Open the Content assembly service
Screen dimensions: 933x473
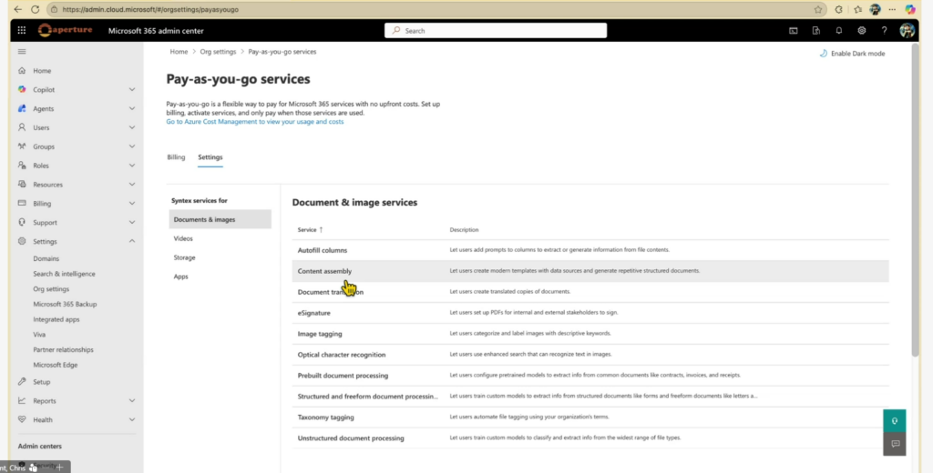point(325,271)
